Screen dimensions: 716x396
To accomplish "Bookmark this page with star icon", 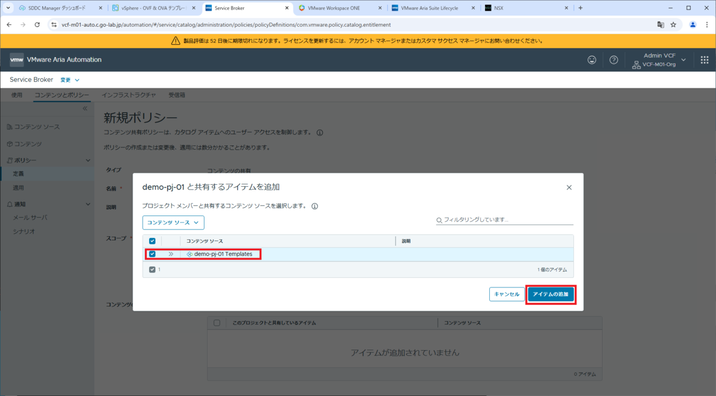I will click(x=673, y=24).
